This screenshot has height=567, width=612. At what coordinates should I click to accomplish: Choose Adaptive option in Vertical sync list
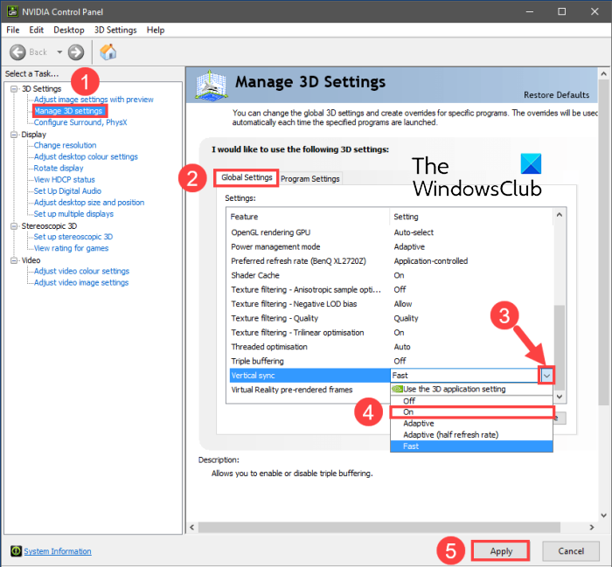(471, 424)
